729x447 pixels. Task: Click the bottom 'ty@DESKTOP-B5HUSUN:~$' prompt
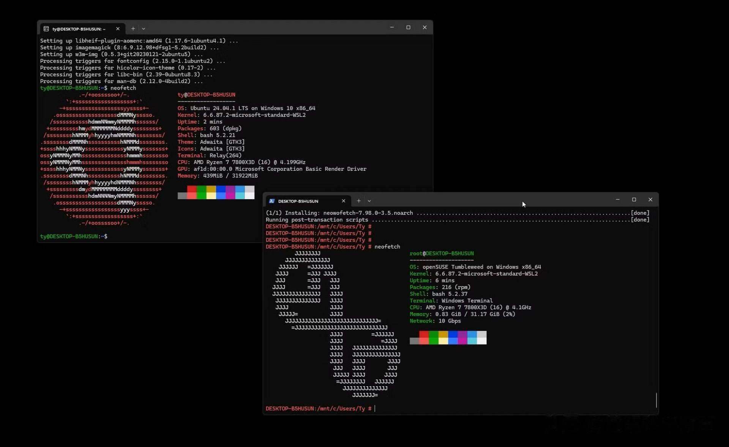pyautogui.click(x=74, y=236)
